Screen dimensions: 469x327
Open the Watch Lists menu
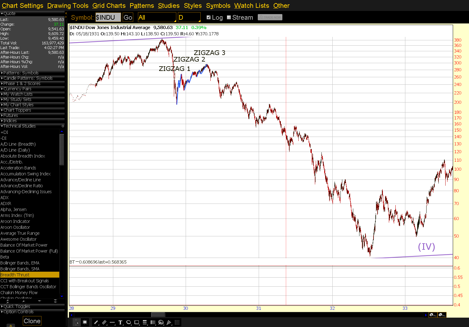tap(252, 6)
